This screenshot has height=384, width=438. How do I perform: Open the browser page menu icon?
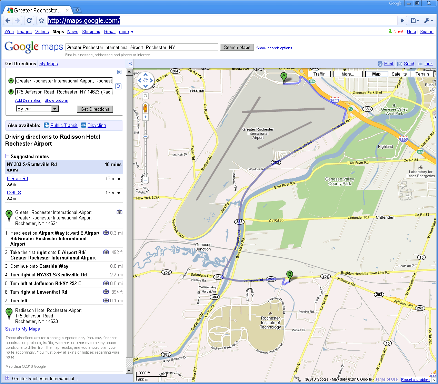415,21
